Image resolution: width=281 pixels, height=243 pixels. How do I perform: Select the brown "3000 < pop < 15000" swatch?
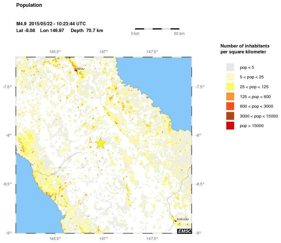click(x=230, y=116)
